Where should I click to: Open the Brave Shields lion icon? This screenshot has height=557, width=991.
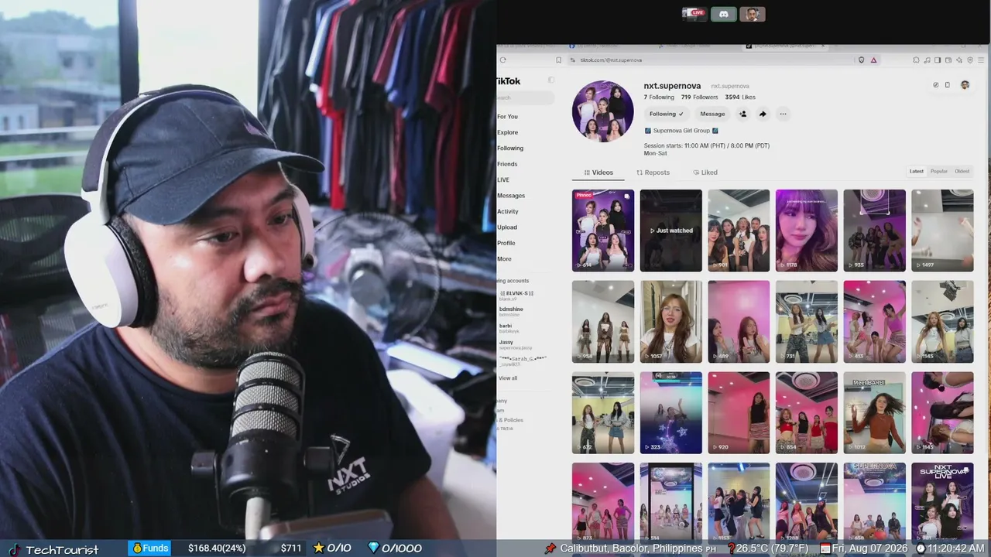pos(862,60)
